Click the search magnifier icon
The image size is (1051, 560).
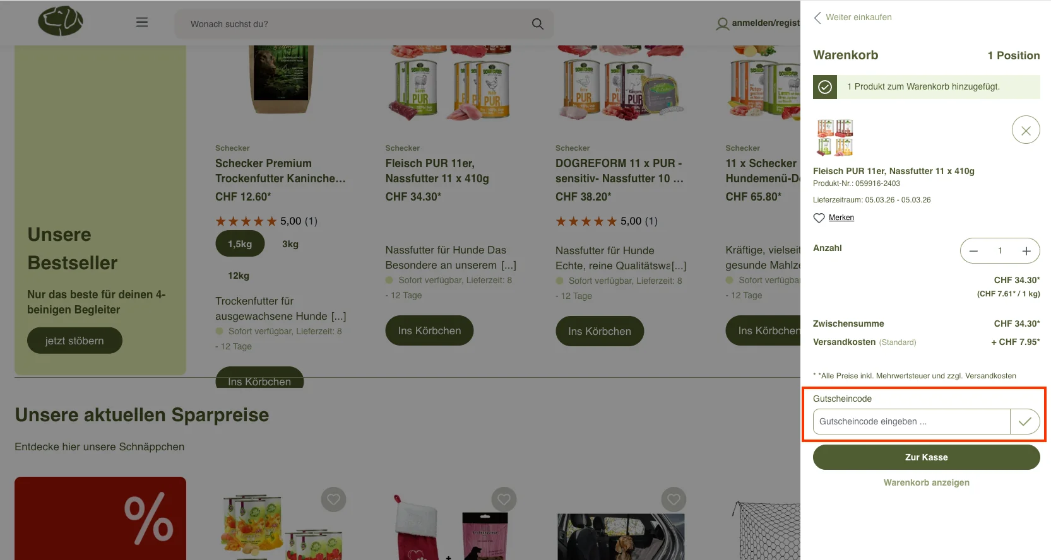tap(537, 24)
